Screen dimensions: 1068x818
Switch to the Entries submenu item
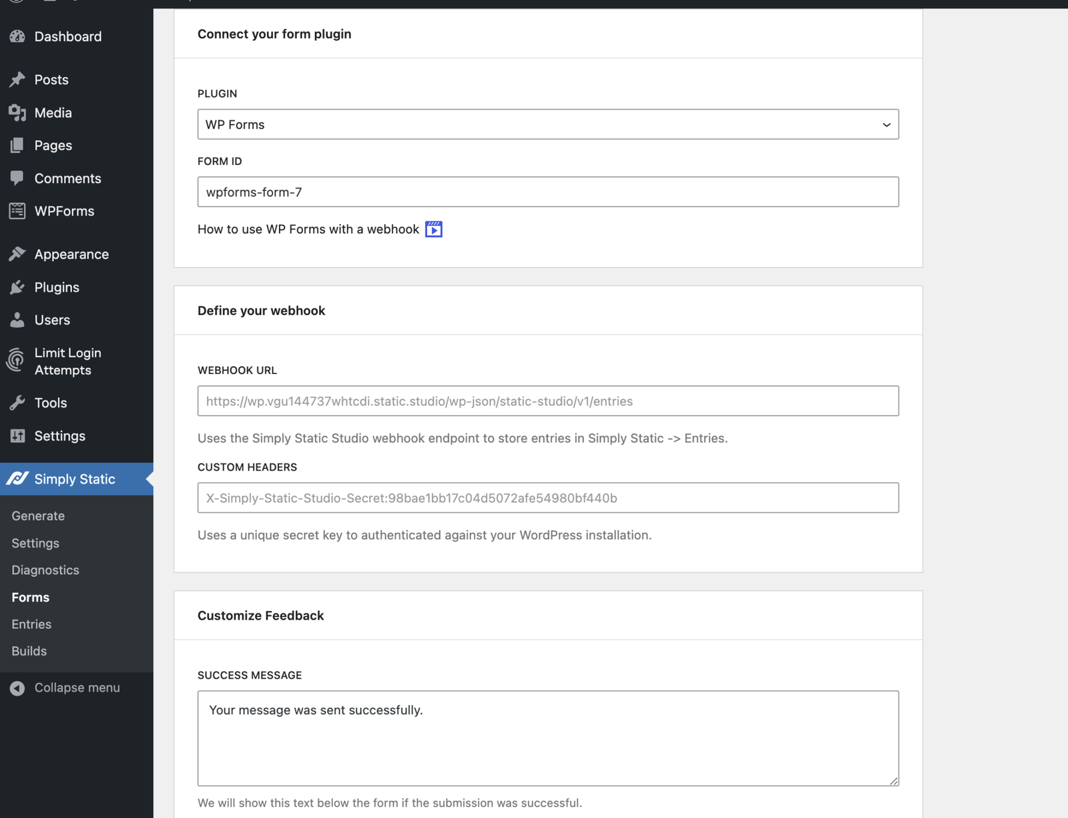(x=31, y=624)
